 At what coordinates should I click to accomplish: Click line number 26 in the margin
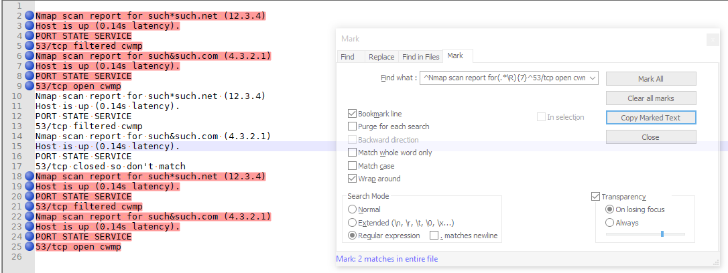(x=16, y=257)
